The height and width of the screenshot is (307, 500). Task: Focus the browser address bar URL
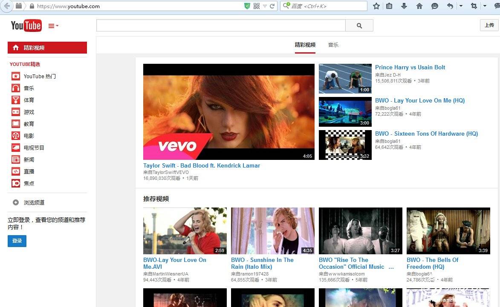(x=139, y=6)
